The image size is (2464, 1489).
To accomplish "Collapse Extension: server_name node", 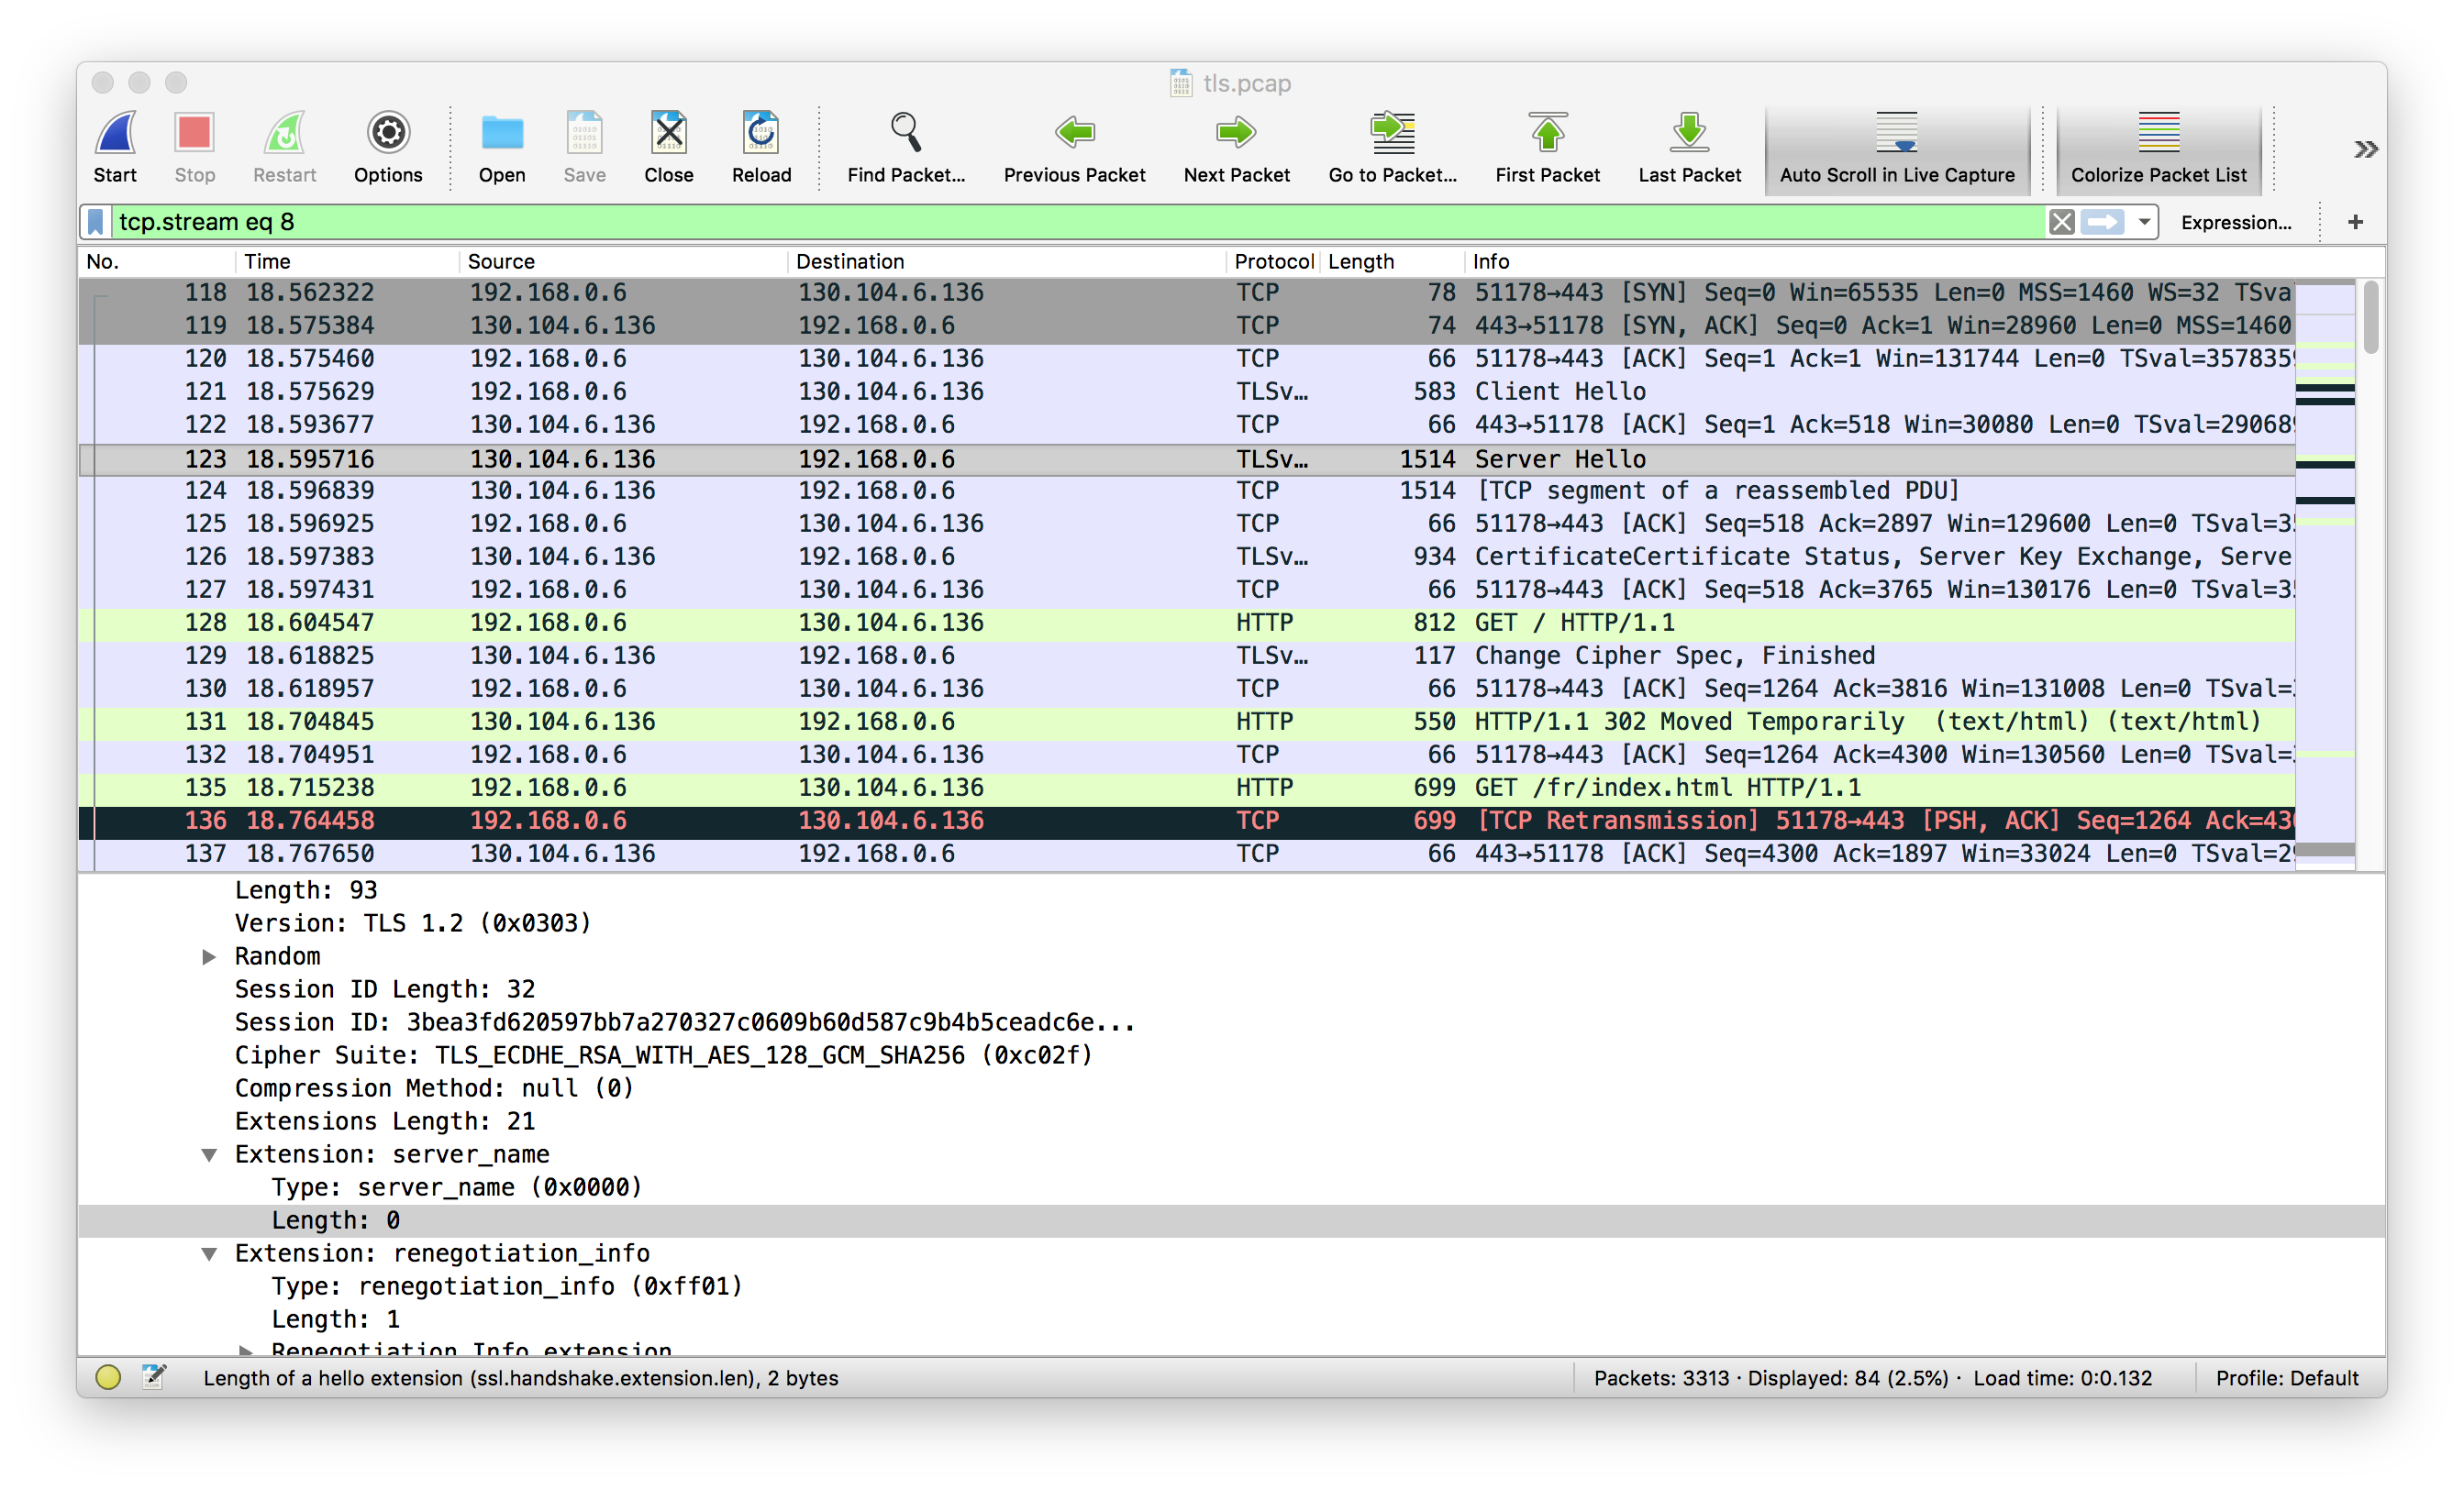I will click(x=209, y=1154).
